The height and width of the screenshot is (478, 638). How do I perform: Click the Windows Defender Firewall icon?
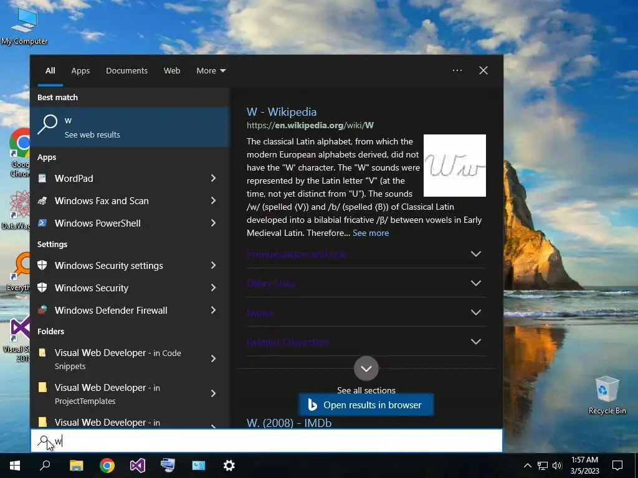pos(42,310)
